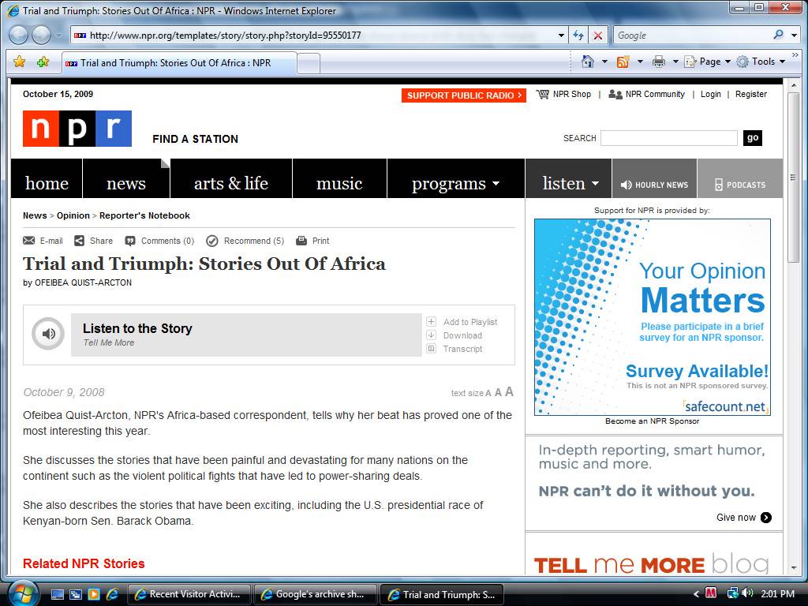Open the Reporter's Notebook breadcrumb link
Image resolution: width=808 pixels, height=606 pixels.
point(145,215)
